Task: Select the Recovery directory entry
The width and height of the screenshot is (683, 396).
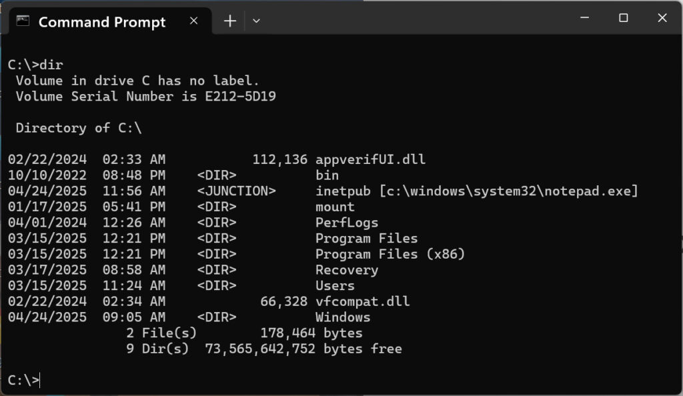Action: pyautogui.click(x=347, y=270)
